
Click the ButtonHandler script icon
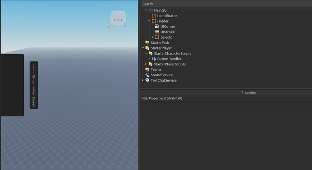[154, 59]
